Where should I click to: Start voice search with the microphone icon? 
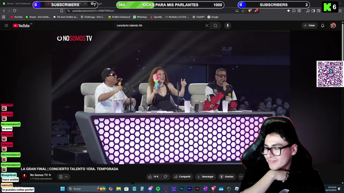click(x=228, y=25)
